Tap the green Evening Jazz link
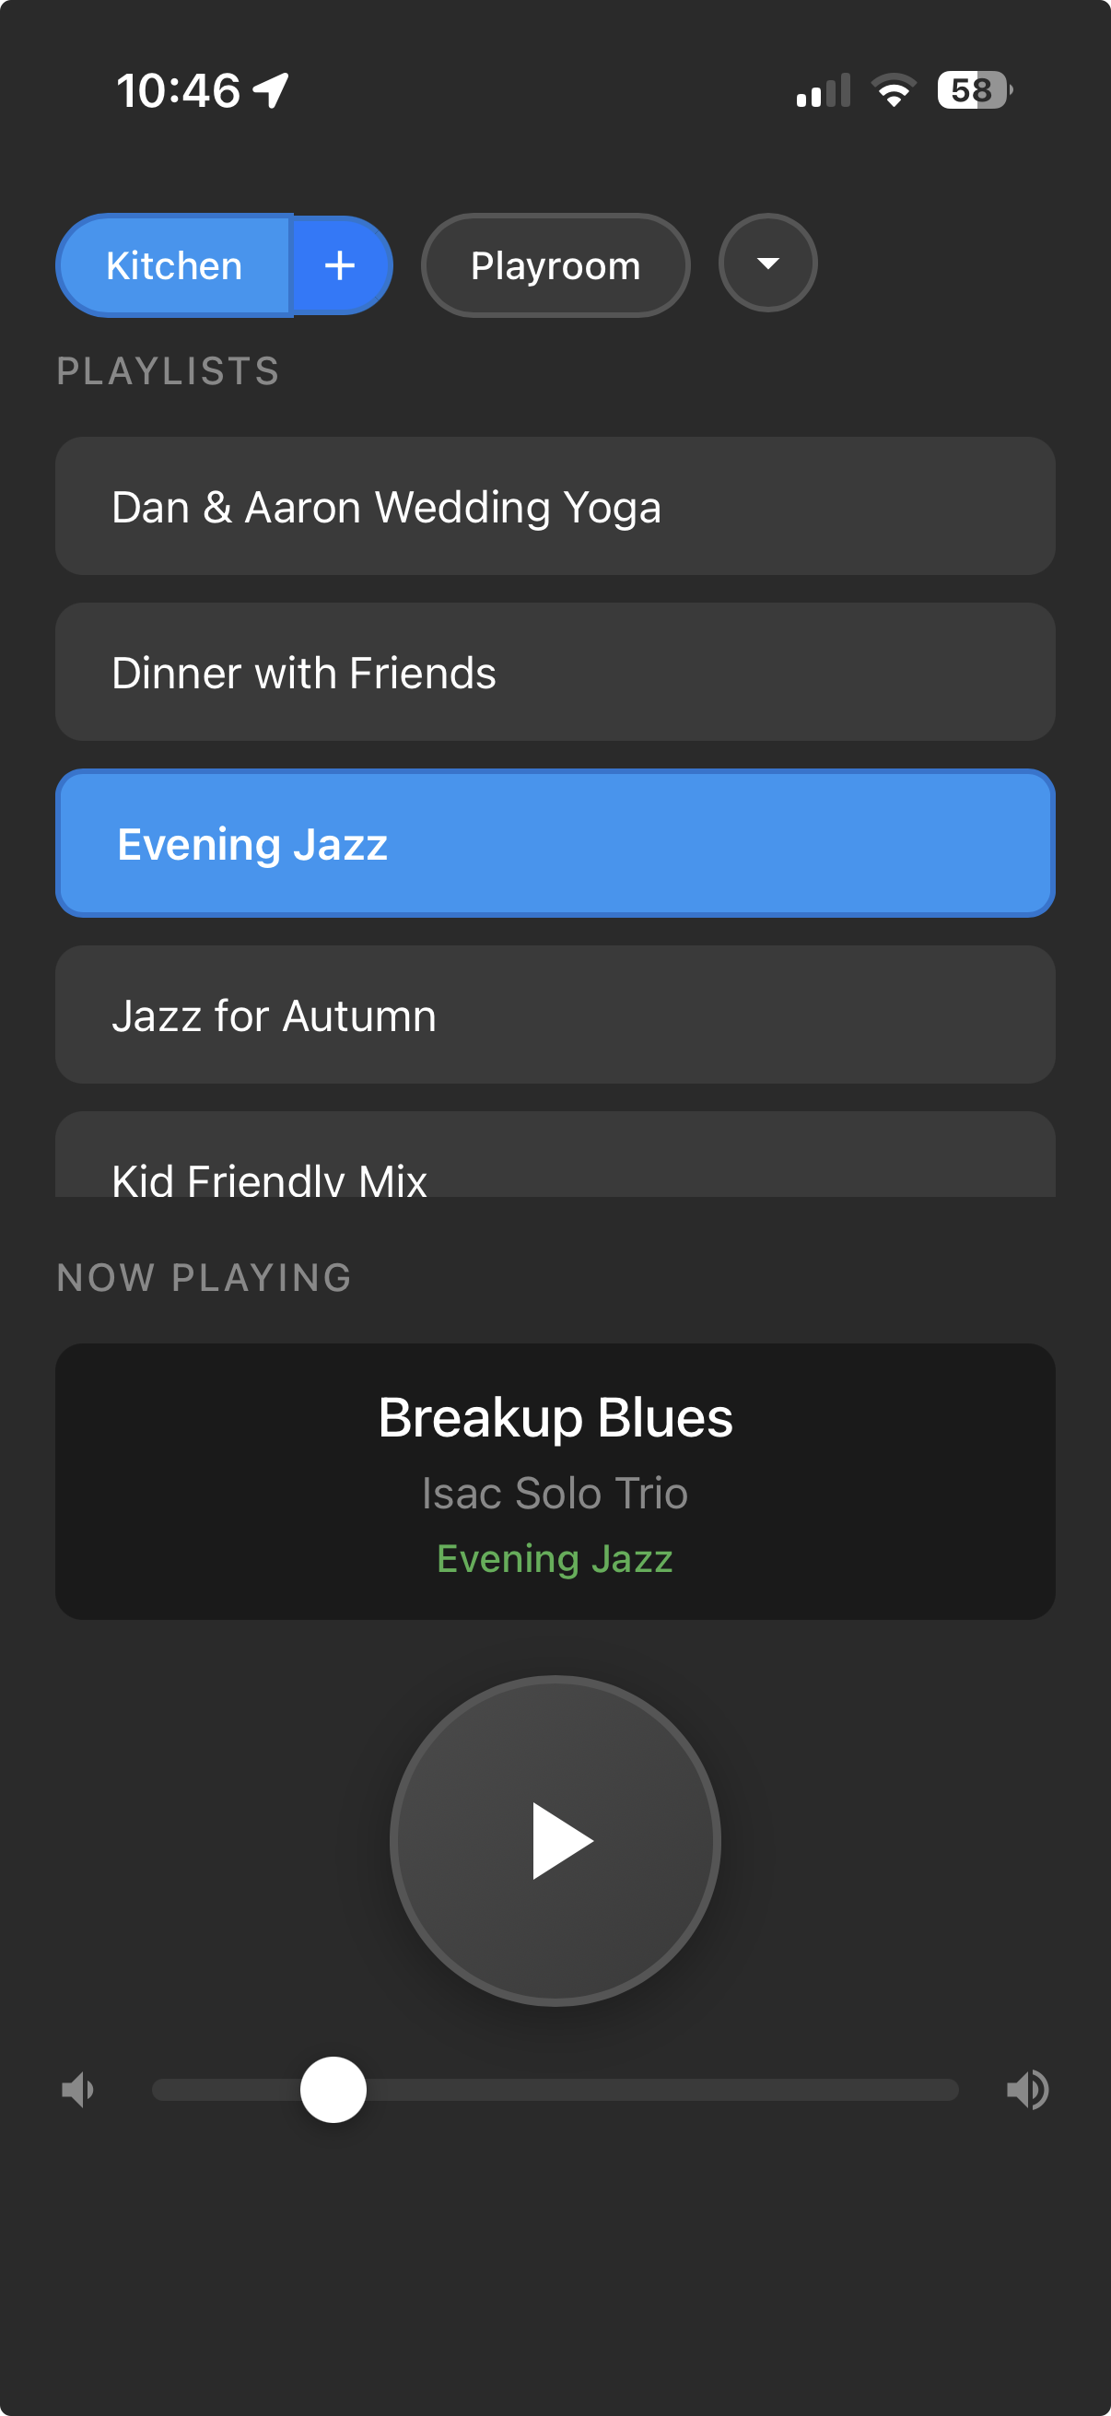This screenshot has height=2416, width=1111. 555,1559
